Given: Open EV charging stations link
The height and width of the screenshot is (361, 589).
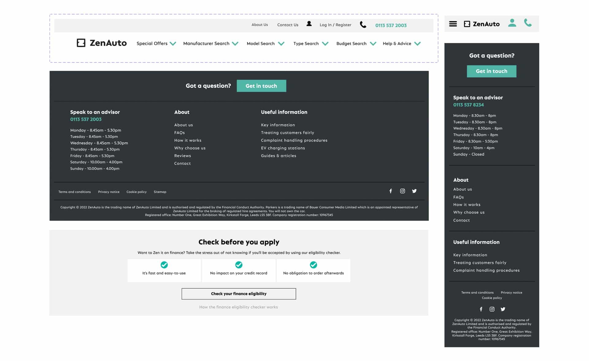Looking at the screenshot, I should pos(283,148).
